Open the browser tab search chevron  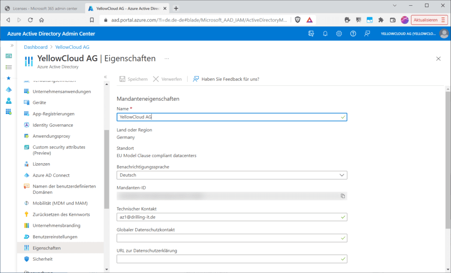coord(395,5)
